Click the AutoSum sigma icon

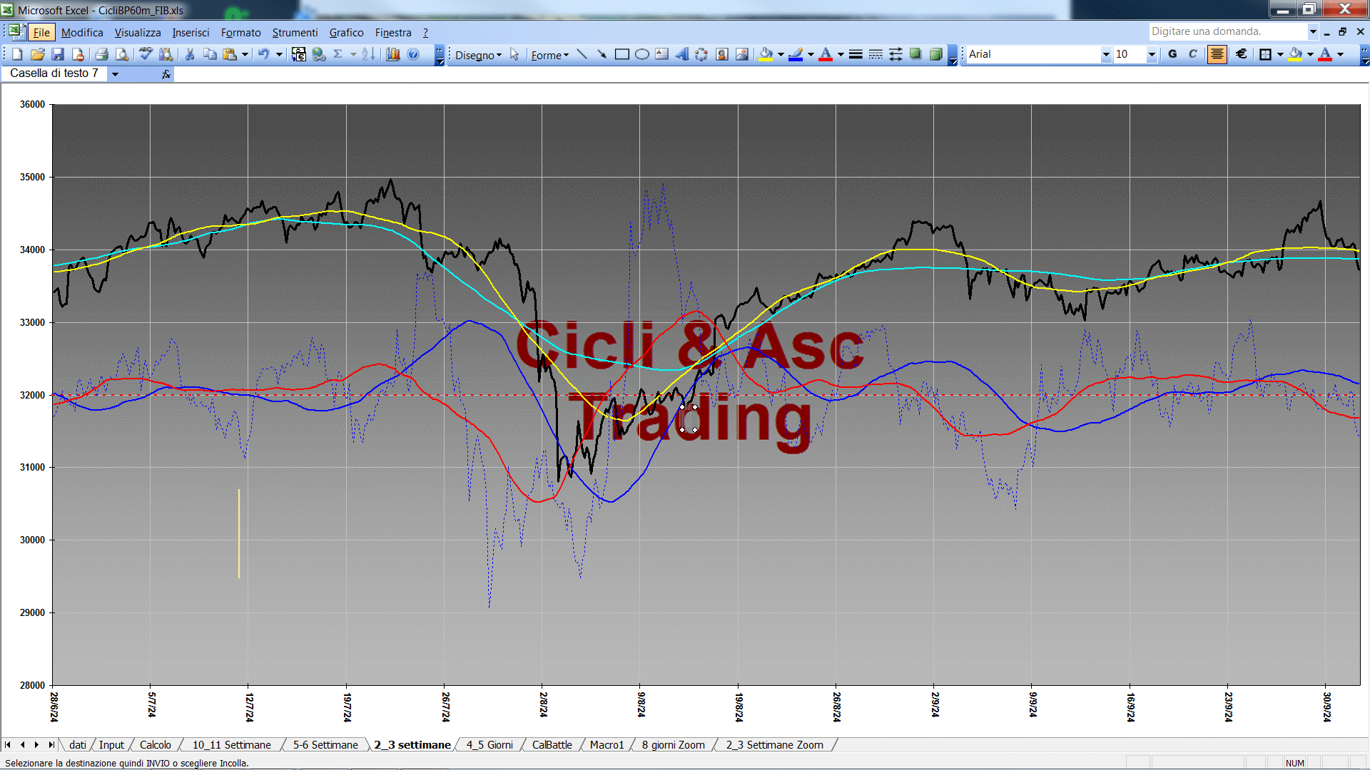pos(338,54)
